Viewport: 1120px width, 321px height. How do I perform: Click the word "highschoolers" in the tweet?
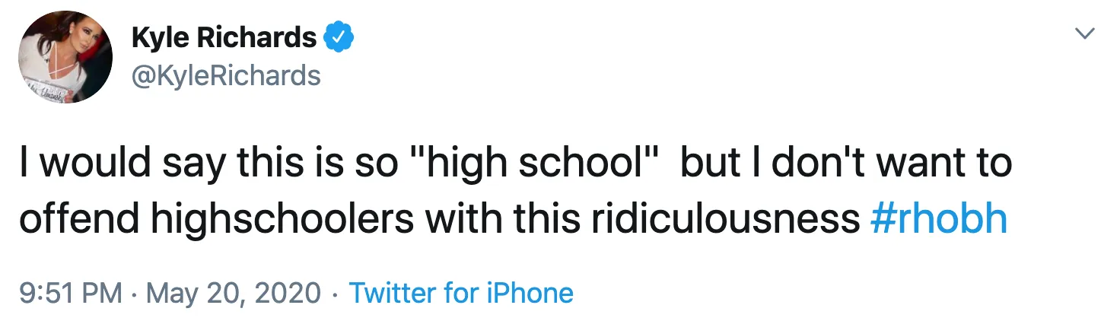pyautogui.click(x=283, y=219)
